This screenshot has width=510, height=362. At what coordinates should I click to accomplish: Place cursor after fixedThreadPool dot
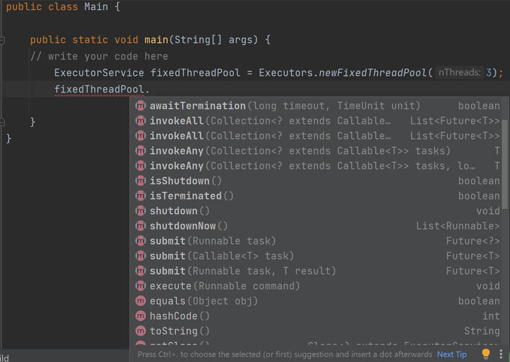150,89
